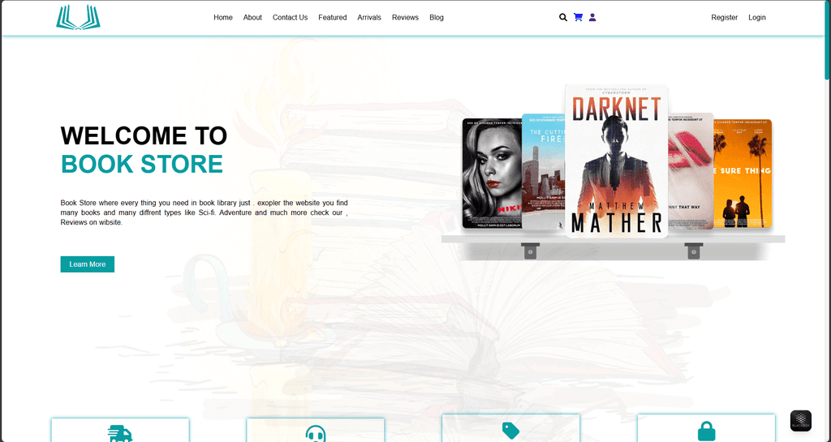Click the padlock secure payment icon
This screenshot has height=442, width=831.
(x=706, y=431)
